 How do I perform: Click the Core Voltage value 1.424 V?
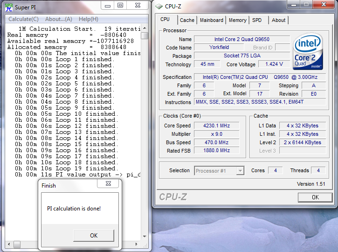pyautogui.click(x=274, y=64)
